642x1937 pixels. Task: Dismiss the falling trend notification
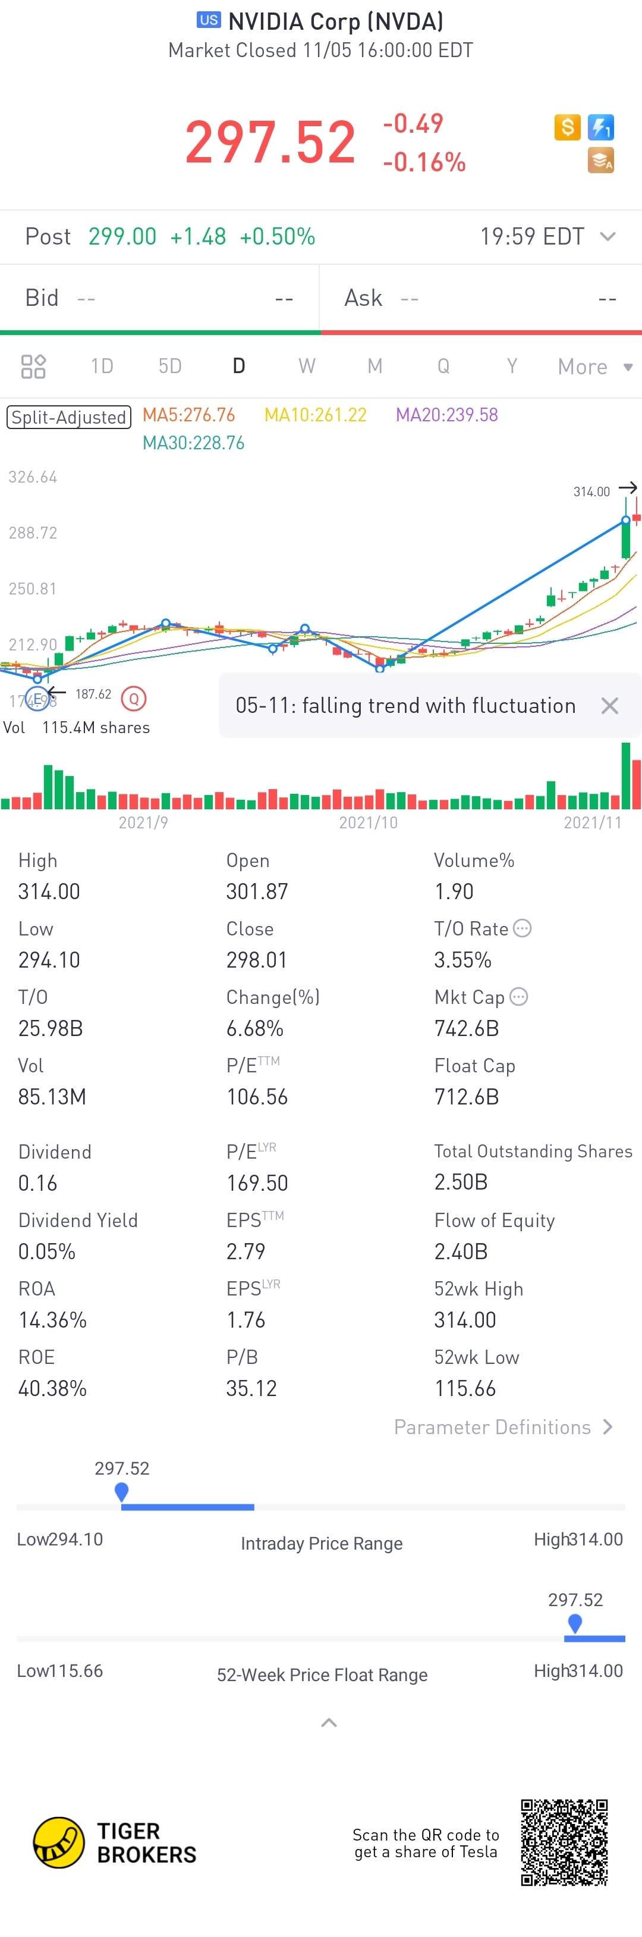(609, 705)
